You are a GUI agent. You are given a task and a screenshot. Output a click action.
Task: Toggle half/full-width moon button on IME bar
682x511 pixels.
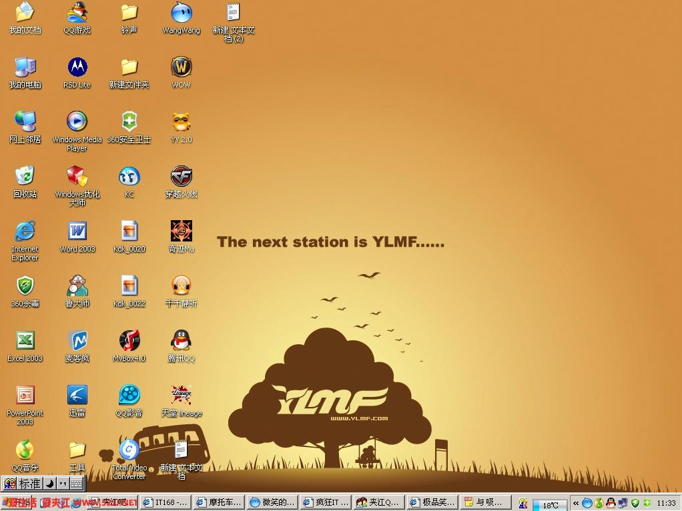pos(51,484)
